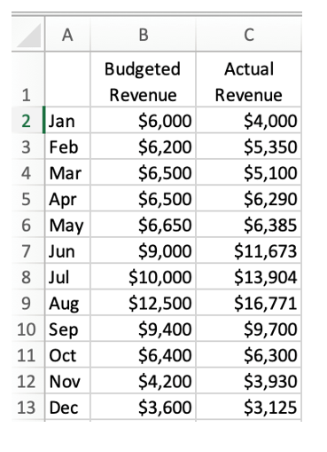This screenshot has width=327, height=452.
Task: Click the cell containing $6,200
Action: [x=144, y=146]
